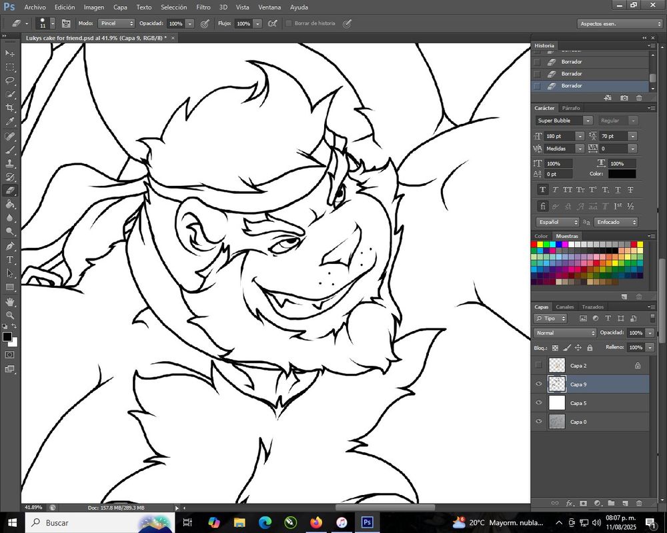Open the eraser Modo dropdown set to Pincel

[116, 23]
